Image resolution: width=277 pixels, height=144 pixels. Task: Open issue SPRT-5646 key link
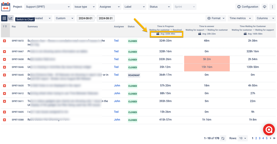[x=18, y=67]
